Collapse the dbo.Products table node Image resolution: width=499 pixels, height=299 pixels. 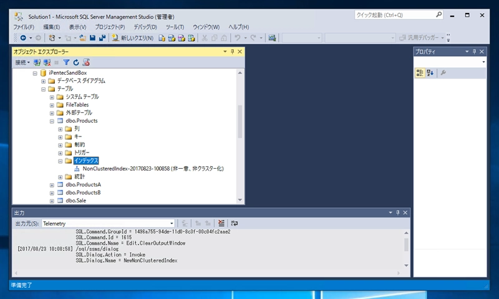(52, 121)
